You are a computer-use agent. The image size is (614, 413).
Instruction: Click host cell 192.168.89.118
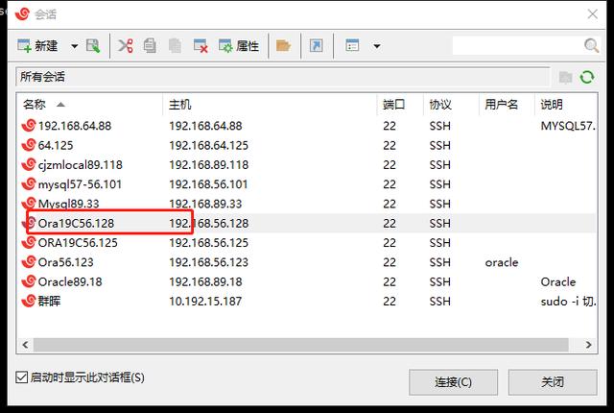click(208, 165)
